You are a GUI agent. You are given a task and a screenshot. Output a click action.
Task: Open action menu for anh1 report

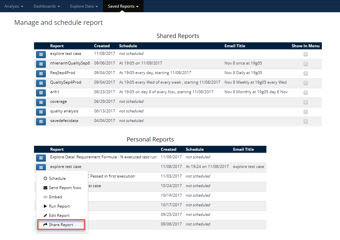41,93
